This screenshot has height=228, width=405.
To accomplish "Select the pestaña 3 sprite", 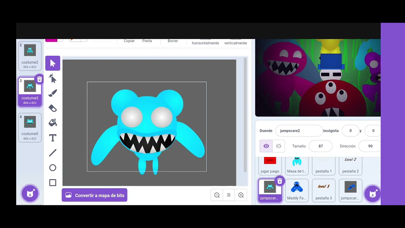I will pos(323,190).
